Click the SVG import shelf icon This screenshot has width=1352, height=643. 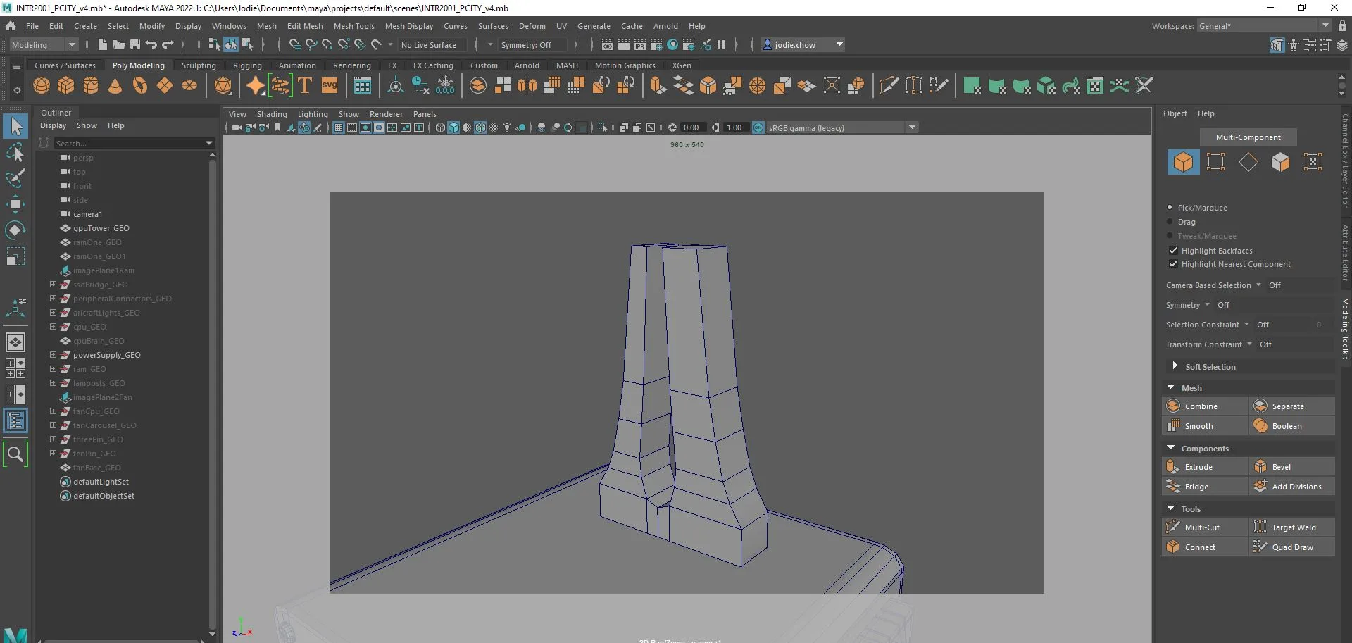coord(330,86)
